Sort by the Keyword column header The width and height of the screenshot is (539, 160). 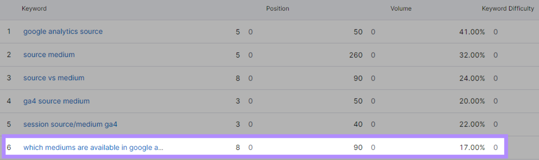click(x=34, y=9)
